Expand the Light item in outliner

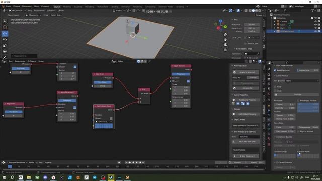pyautogui.click(x=275, y=28)
